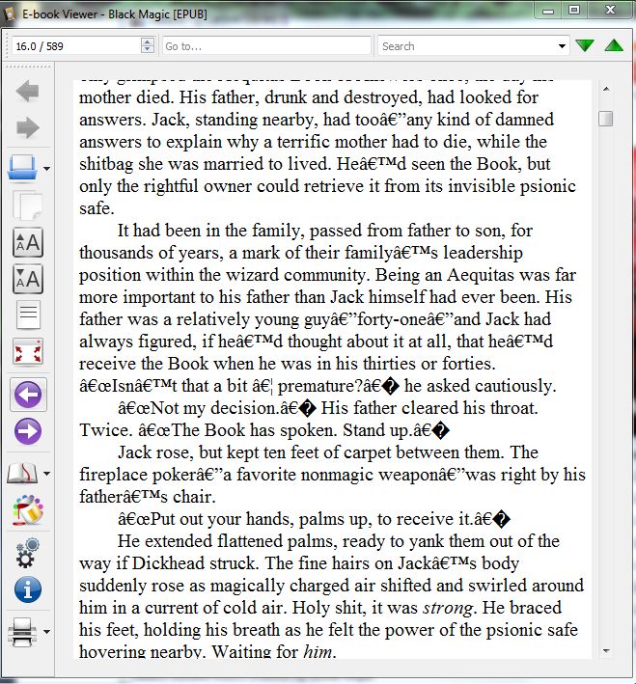
Task: Close the E-book Viewer window
Action: pyautogui.click(x=610, y=11)
